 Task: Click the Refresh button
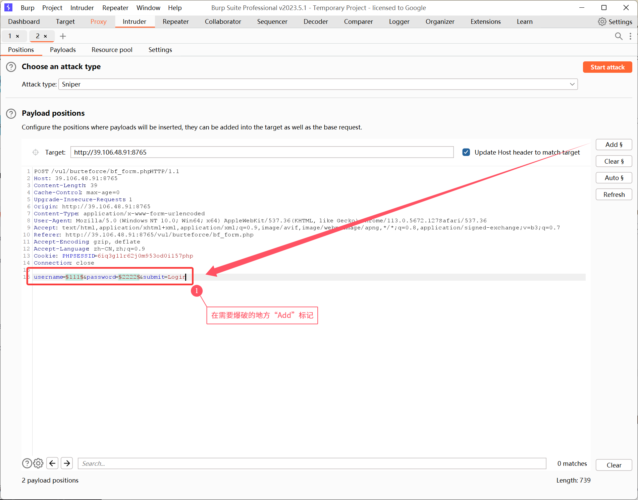click(614, 195)
